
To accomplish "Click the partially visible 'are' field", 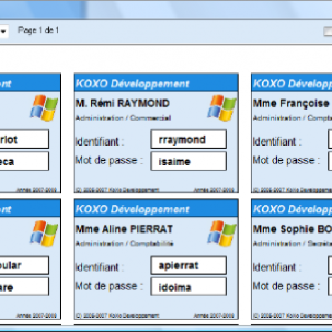I will [24, 287].
